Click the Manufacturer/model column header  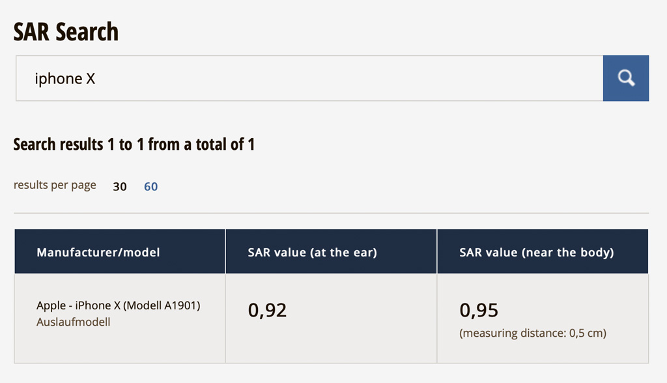(x=98, y=252)
